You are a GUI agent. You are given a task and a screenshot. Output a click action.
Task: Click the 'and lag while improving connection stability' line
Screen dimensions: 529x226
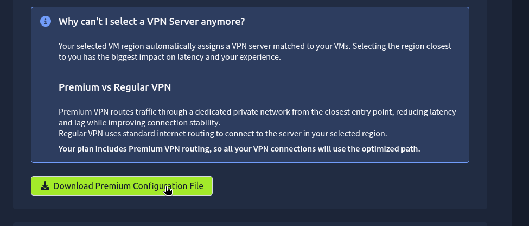click(x=139, y=122)
